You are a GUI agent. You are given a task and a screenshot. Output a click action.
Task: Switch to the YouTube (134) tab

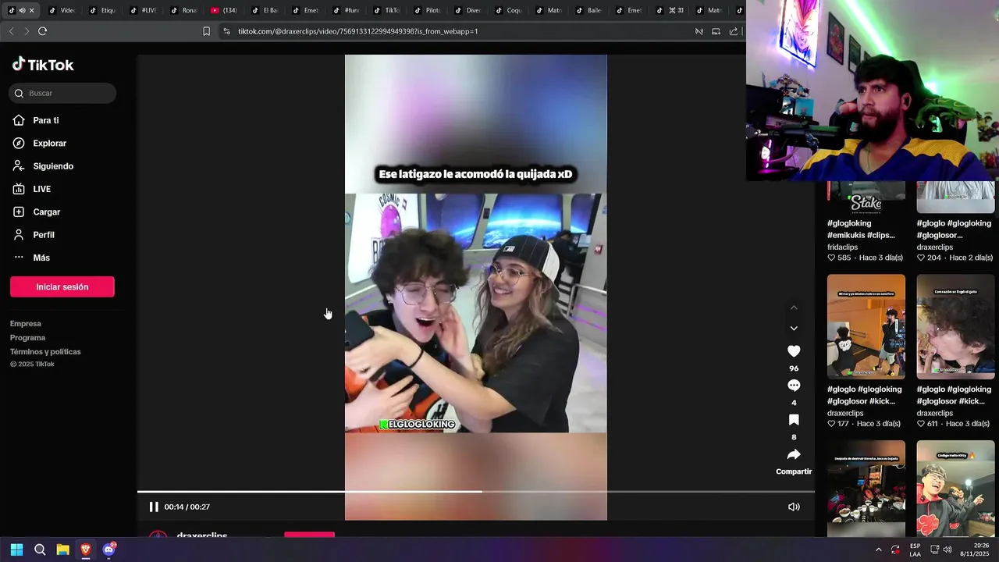(224, 10)
